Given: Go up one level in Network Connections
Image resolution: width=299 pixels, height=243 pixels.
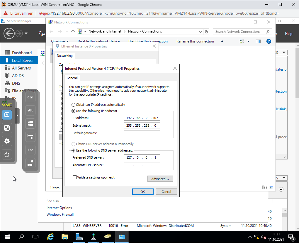Looking at the screenshot, I should (73, 32).
